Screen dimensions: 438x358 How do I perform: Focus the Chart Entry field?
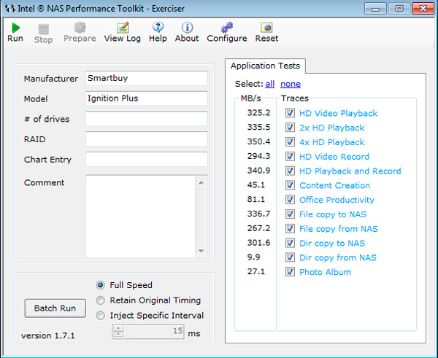pyautogui.click(x=147, y=159)
